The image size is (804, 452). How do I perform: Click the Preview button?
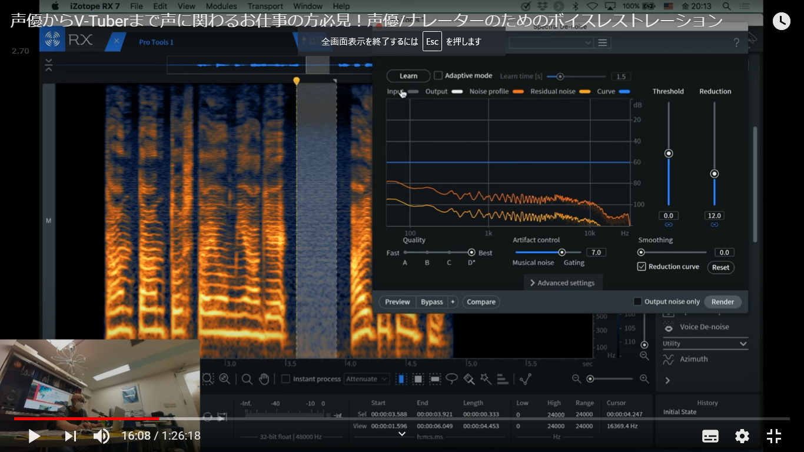click(x=397, y=302)
